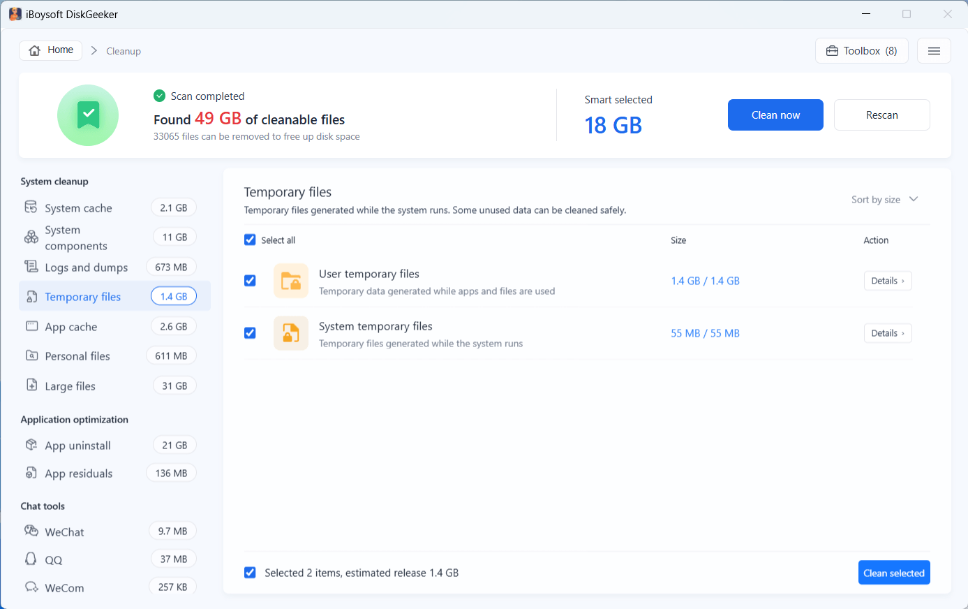968x609 pixels.
Task: Click the 1.4 GB Temporary files badge
Action: [174, 297]
